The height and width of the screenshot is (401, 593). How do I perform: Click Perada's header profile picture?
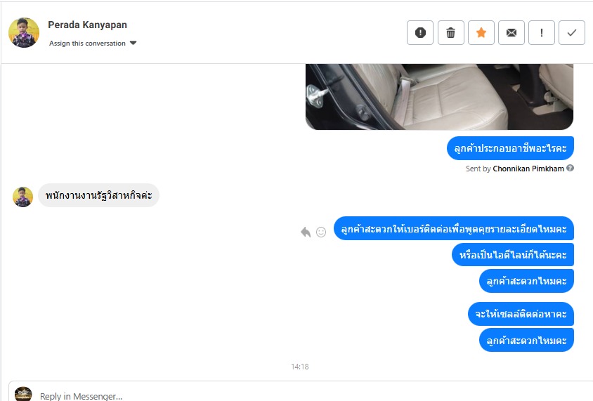24,32
